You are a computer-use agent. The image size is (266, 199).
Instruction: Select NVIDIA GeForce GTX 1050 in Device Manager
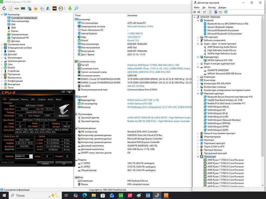pyautogui.click(x=220, y=60)
